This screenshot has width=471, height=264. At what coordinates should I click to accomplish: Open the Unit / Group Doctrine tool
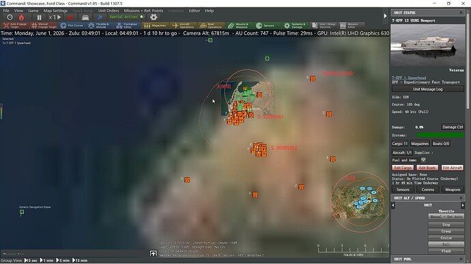tap(323, 25)
